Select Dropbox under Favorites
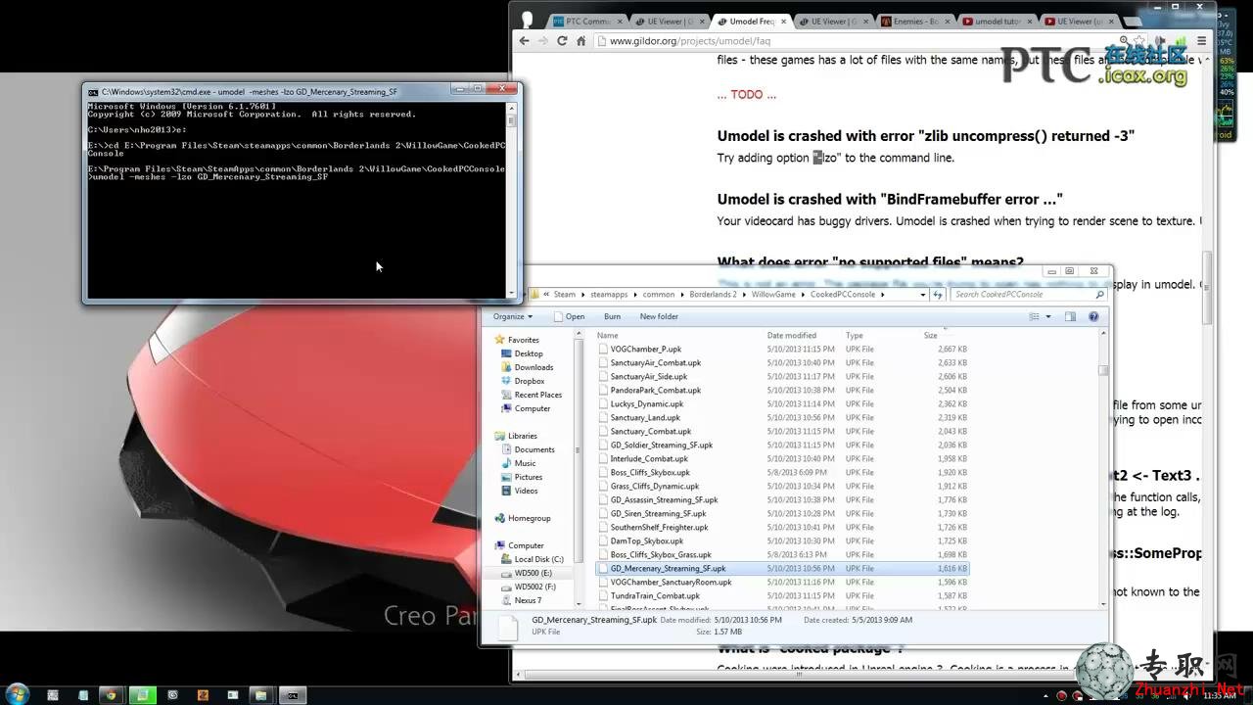 point(530,381)
